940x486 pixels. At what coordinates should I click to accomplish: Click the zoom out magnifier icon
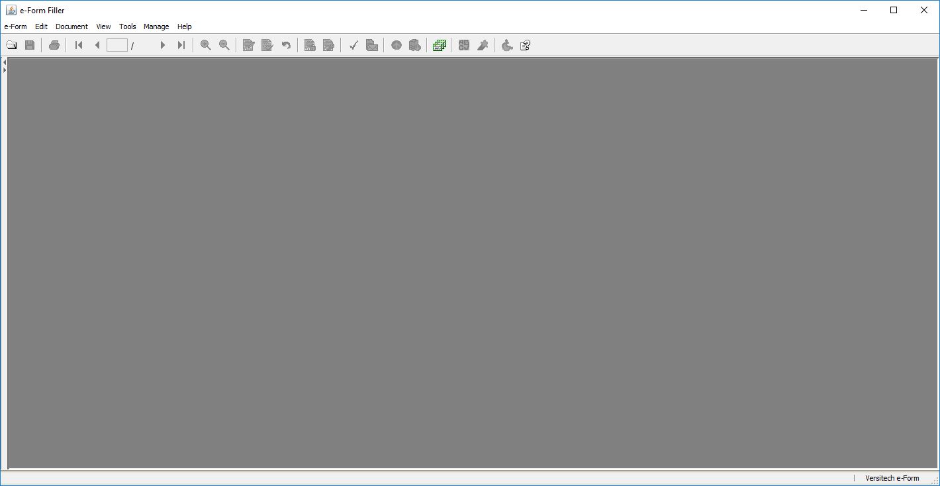[224, 45]
